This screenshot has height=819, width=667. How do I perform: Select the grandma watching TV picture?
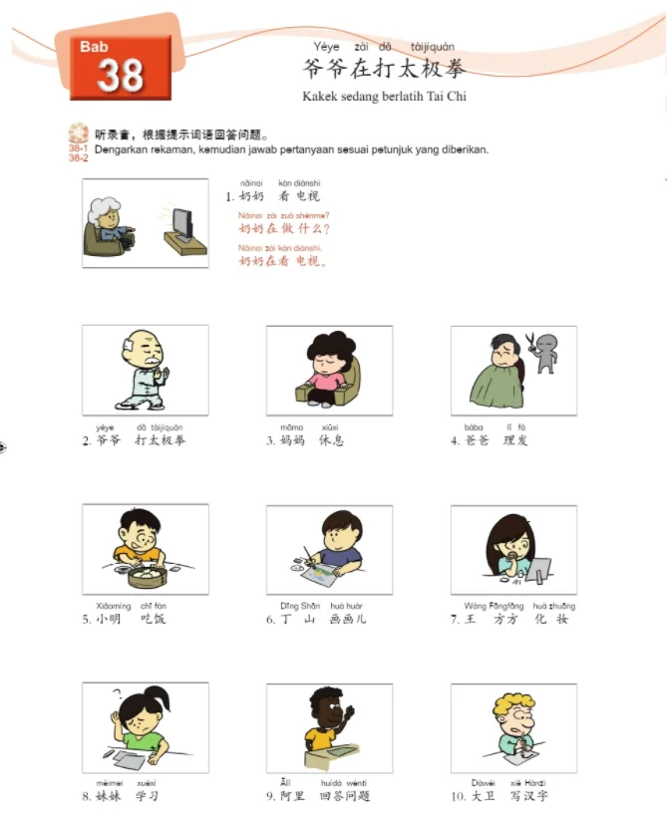coord(146,223)
